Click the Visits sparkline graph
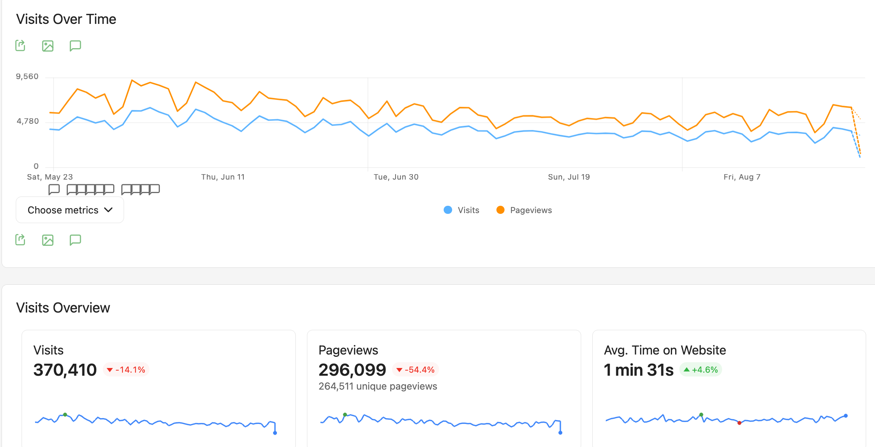The image size is (875, 447). 156,423
